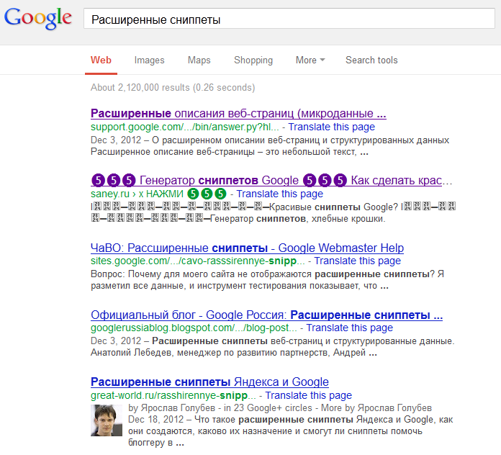
Task: Open 'Официальный блог - Google Россия' result
Action: coord(266,315)
